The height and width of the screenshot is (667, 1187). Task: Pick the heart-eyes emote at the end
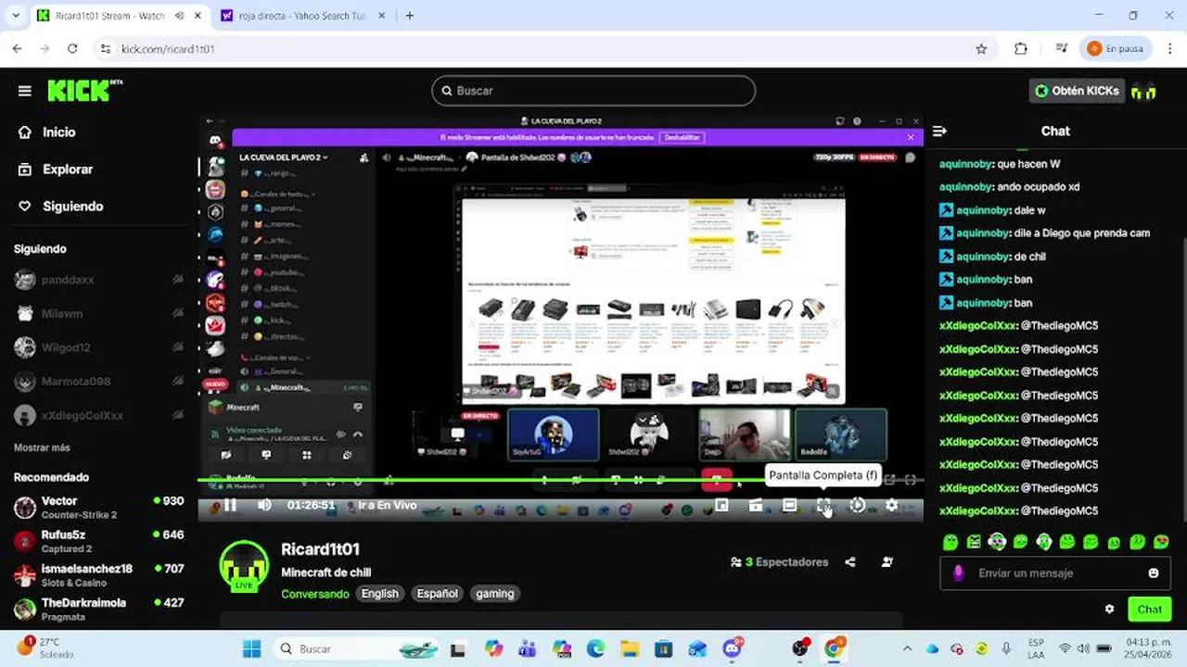1161,542
